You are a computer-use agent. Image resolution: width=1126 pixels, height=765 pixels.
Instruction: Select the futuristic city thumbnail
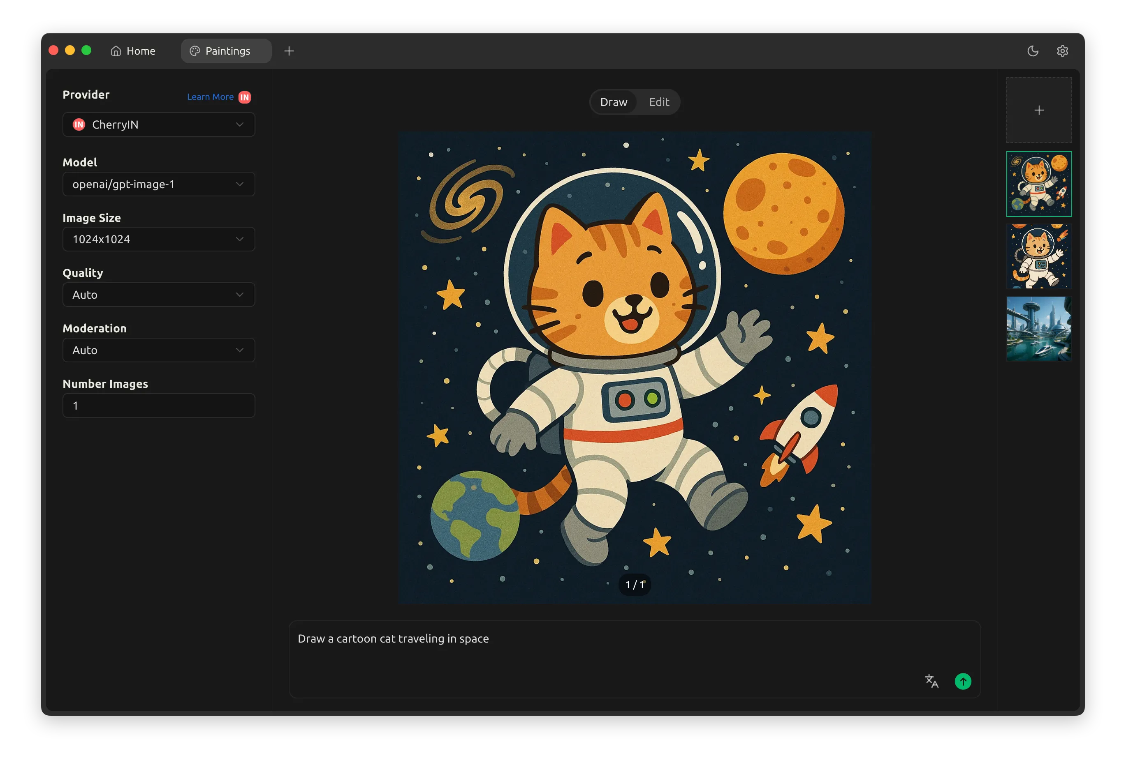tap(1039, 329)
